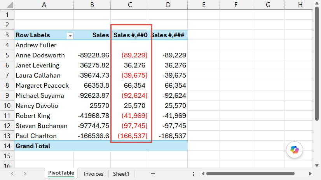The height and width of the screenshot is (180, 321).
Task: Select the cell with -41968.78
Action: 92,116
